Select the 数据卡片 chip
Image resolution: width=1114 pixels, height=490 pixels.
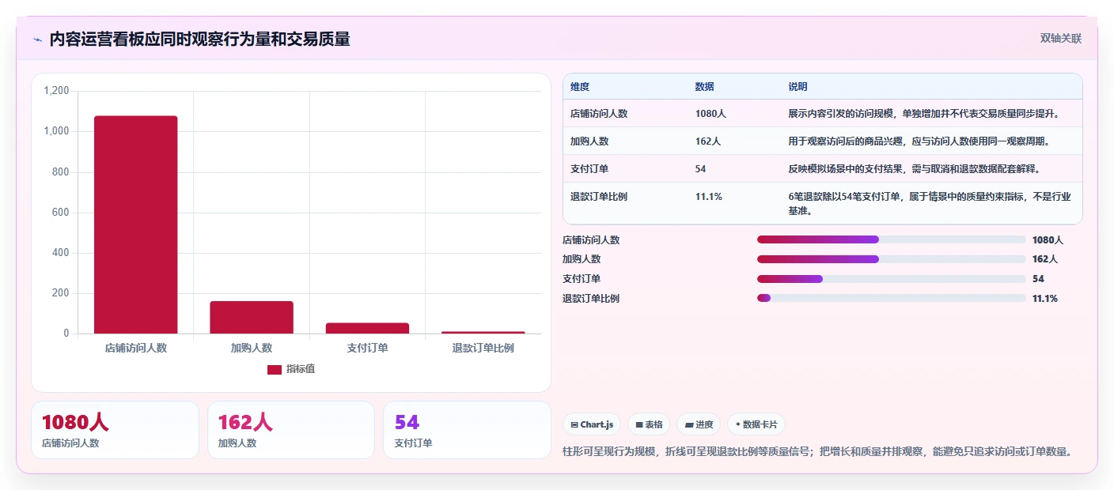(756, 424)
